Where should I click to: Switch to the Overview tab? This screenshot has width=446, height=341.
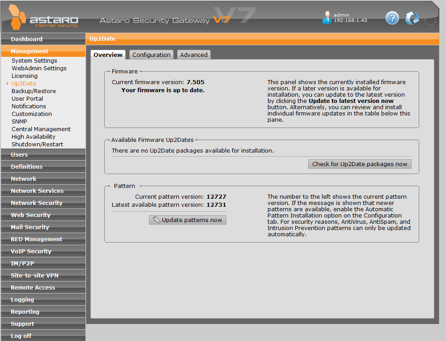(108, 55)
